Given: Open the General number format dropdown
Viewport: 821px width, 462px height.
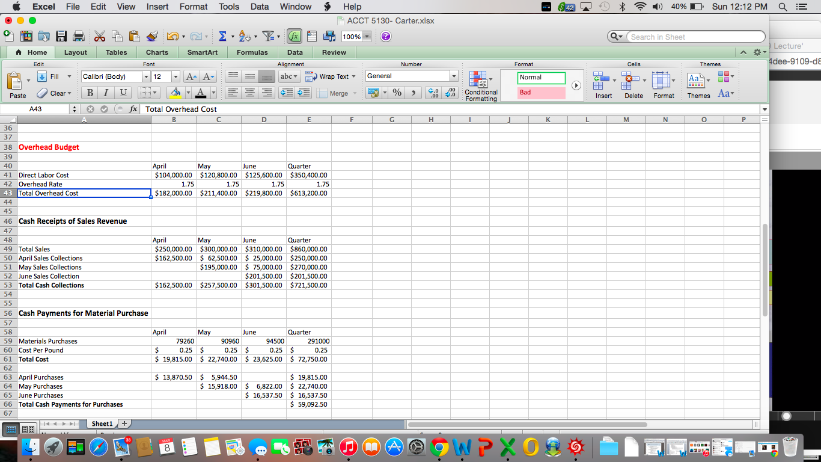Looking at the screenshot, I should 454,76.
